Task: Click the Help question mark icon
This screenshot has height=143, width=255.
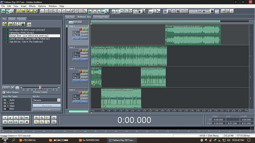Action: pyautogui.click(x=232, y=11)
